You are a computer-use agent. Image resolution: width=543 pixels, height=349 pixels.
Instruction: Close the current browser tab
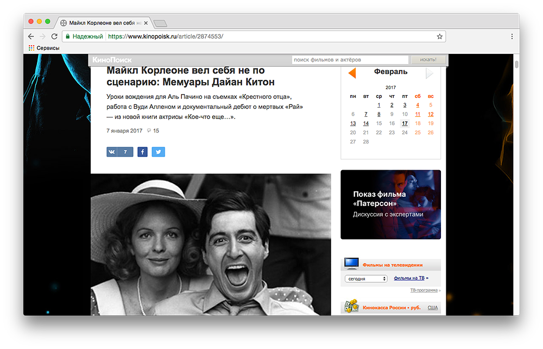click(x=146, y=23)
